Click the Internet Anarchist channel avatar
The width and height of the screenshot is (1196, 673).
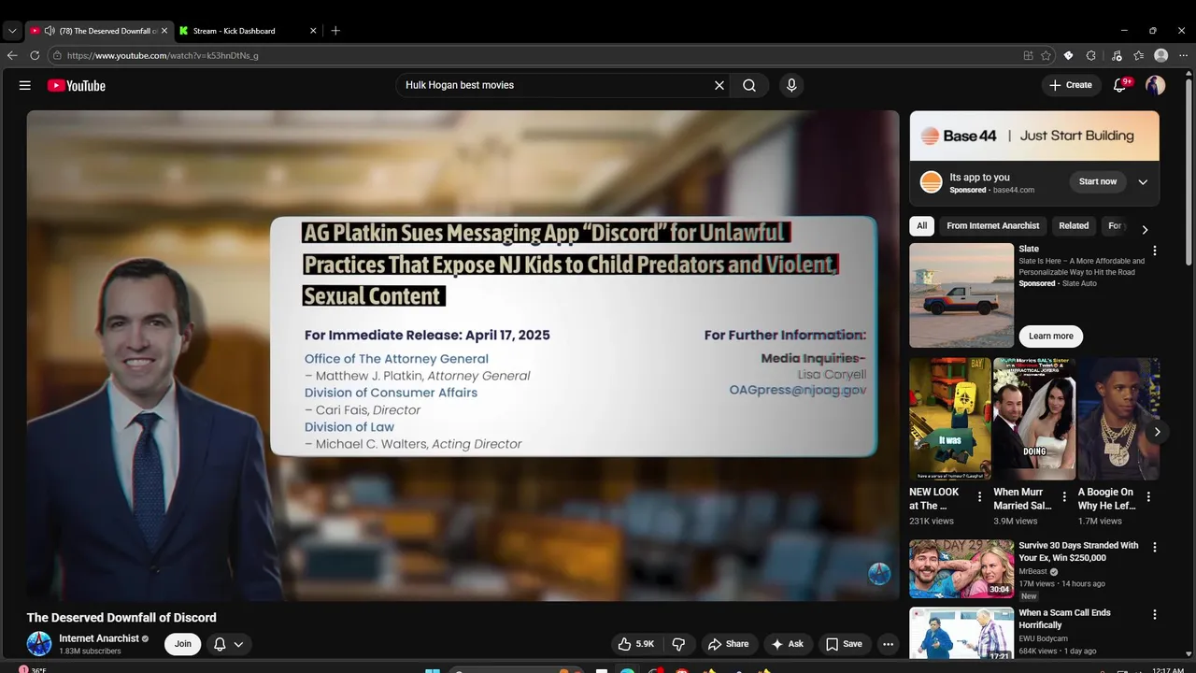point(39,643)
